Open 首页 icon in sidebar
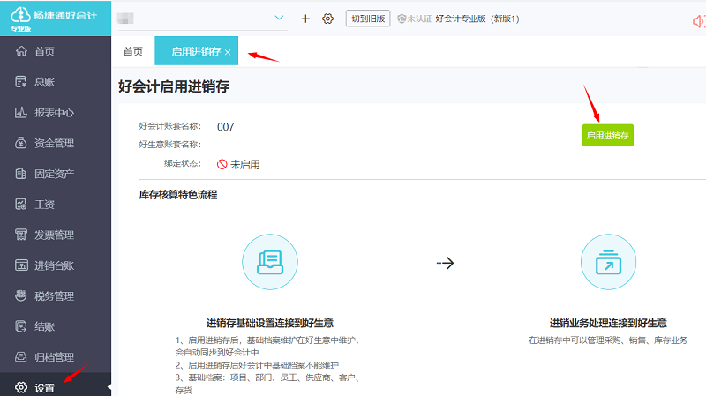This screenshot has height=396, width=706. coord(21,51)
